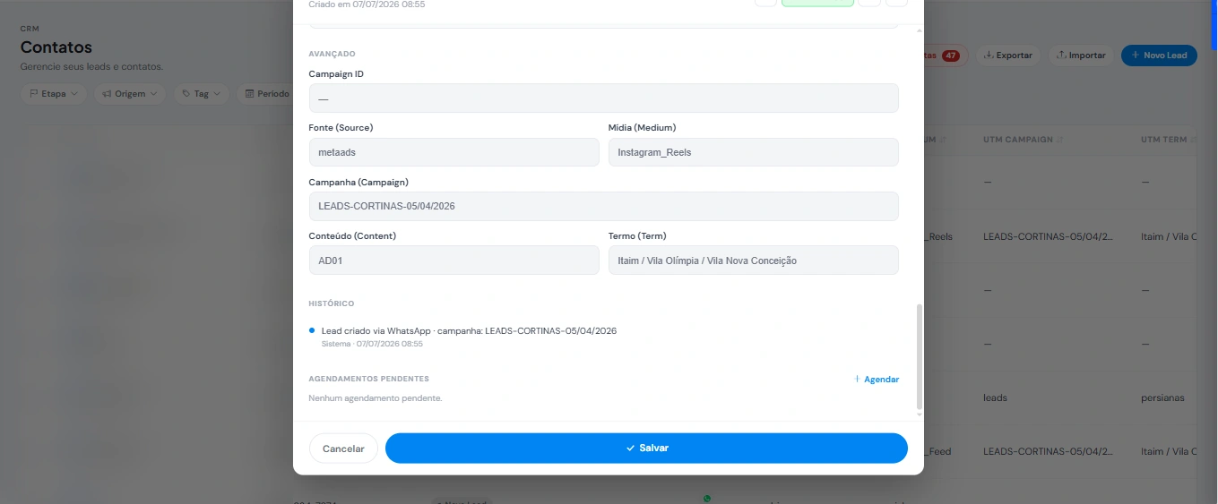Click the modal's vertical scrollbar thumb
Image resolution: width=1218 pixels, height=504 pixels.
919,356
